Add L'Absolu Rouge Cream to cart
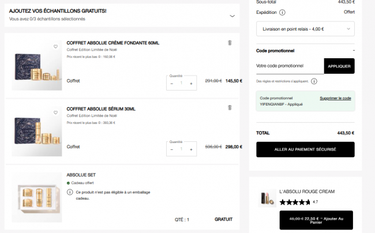This screenshot has width=375, height=233. (x=316, y=219)
